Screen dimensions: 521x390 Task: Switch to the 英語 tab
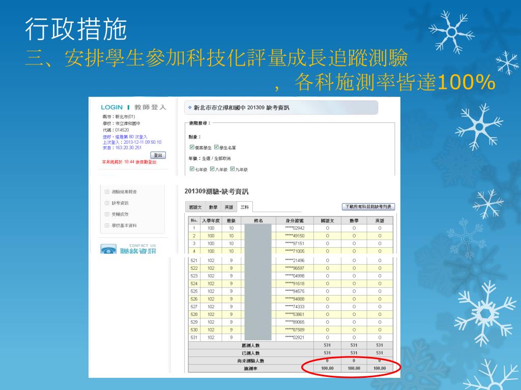point(228,207)
